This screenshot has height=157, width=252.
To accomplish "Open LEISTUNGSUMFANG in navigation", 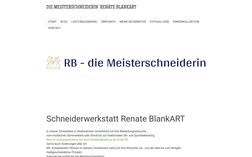I will point(84,22).
